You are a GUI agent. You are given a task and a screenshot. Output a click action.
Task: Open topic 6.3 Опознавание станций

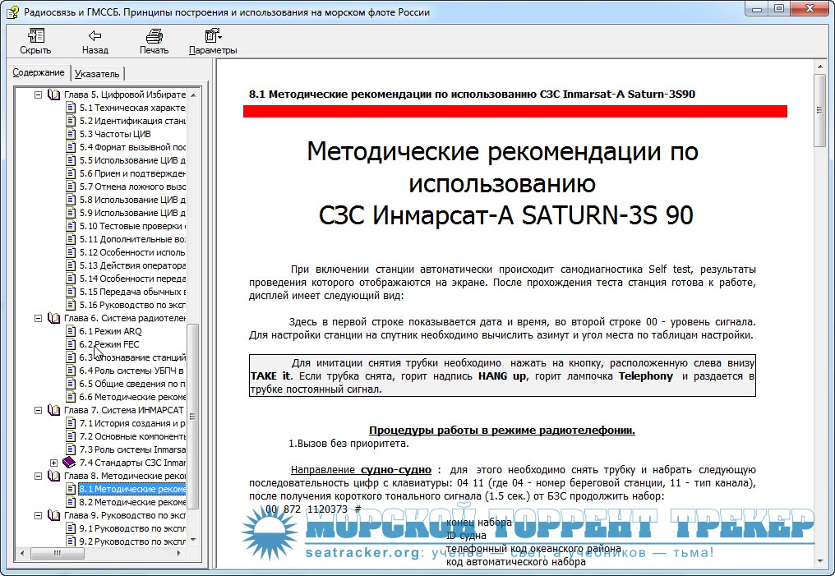click(x=132, y=357)
